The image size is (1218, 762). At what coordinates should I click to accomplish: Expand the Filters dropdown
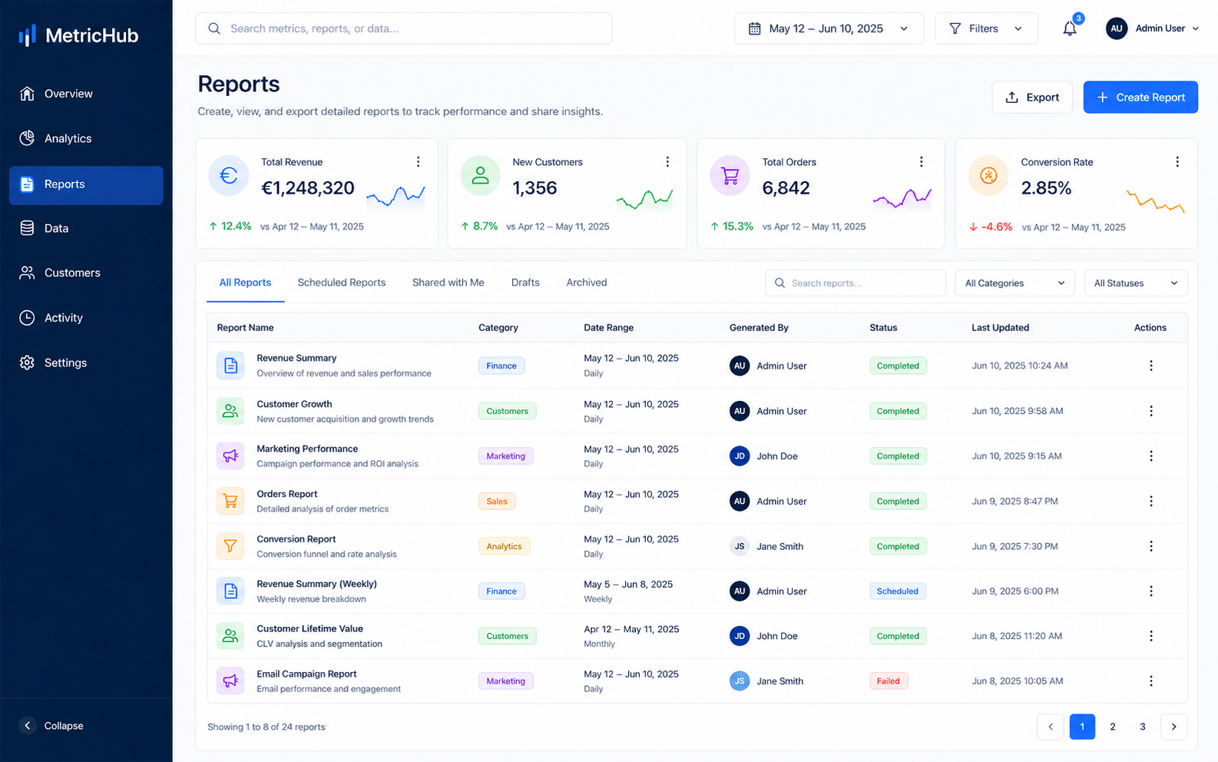[x=986, y=28]
